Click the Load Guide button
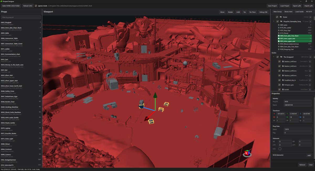 tap(299, 12)
